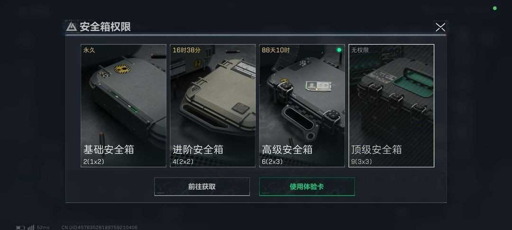Click the 6(2x3) capacity label
512x230 pixels.
coord(272,161)
